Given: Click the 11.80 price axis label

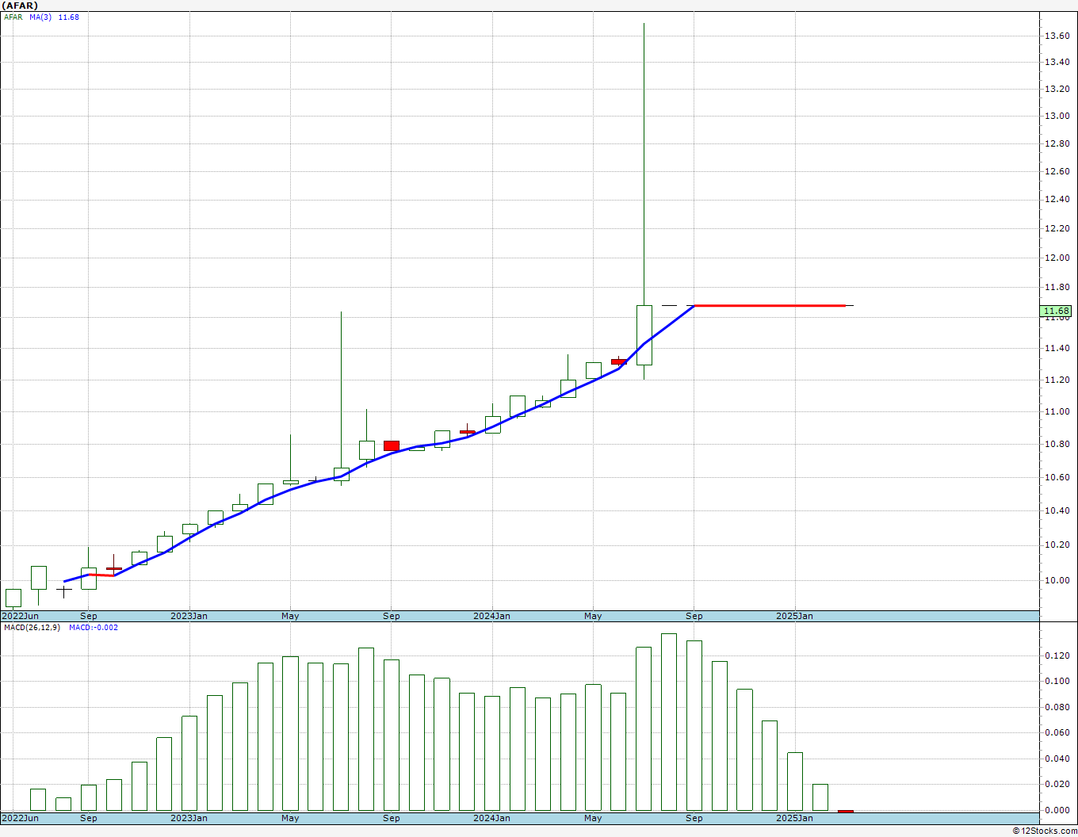Looking at the screenshot, I should coord(1057,288).
